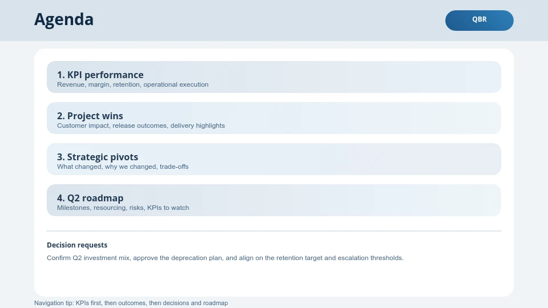The height and width of the screenshot is (308, 548).
Task: Click the Agenda slide title
Action: pos(64,20)
